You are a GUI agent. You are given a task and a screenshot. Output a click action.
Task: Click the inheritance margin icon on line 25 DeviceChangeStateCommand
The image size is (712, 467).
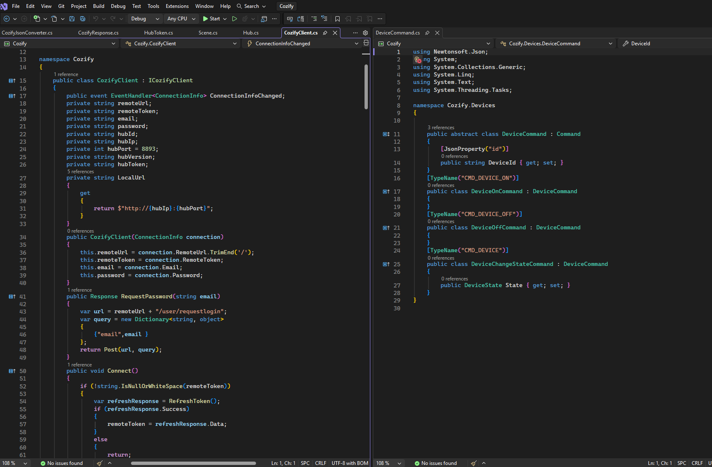[386, 264]
